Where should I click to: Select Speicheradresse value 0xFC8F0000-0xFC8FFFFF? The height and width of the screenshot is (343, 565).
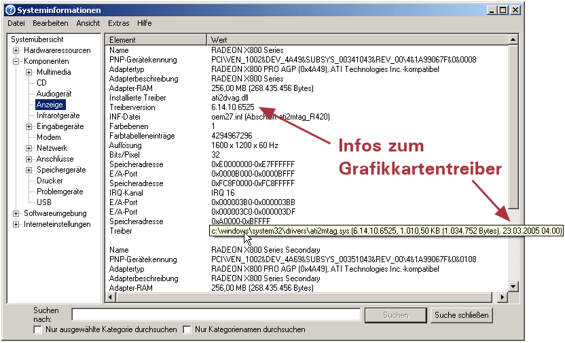pyautogui.click(x=253, y=183)
